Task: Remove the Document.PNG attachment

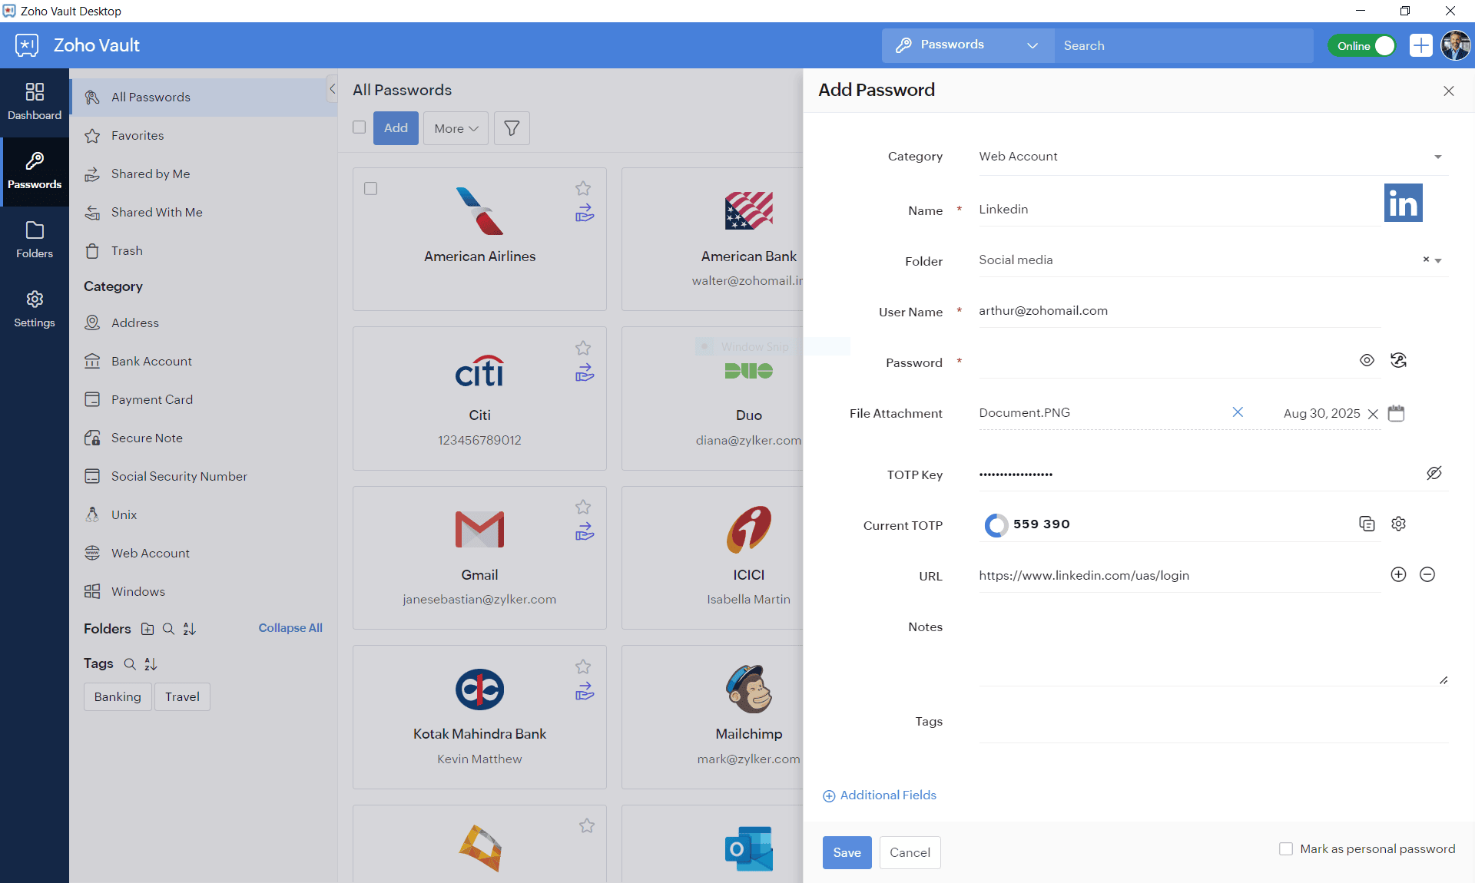Action: 1238,412
